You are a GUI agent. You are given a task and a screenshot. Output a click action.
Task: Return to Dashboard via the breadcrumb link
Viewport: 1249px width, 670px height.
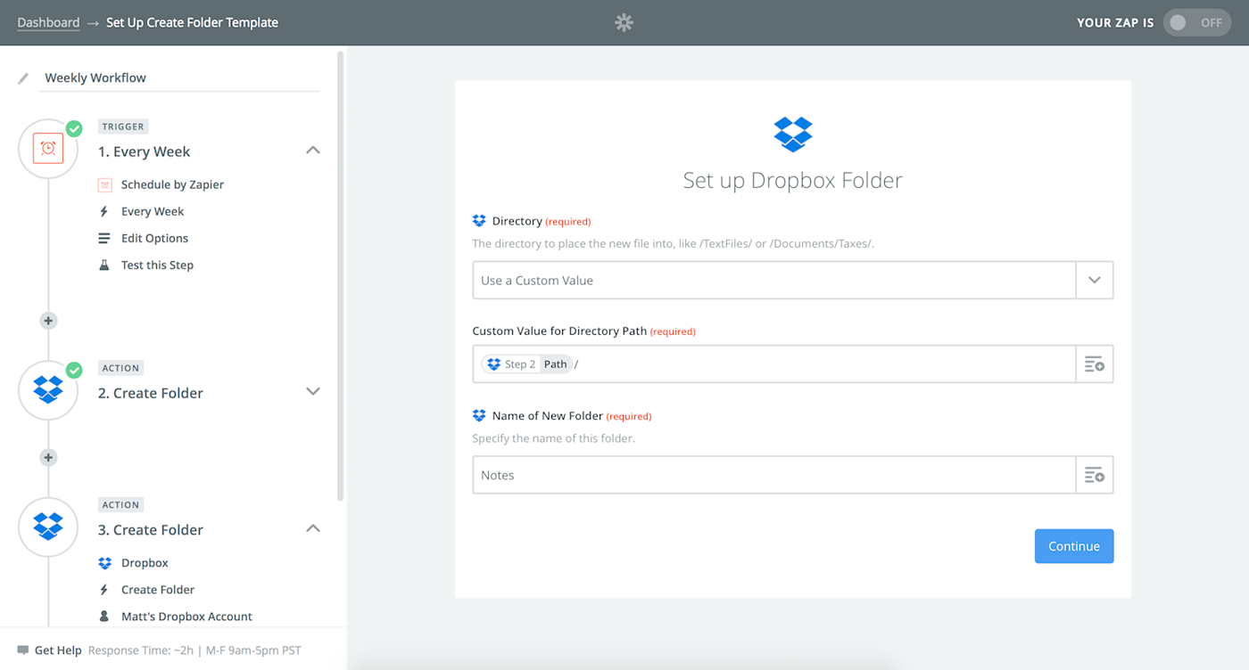48,21
